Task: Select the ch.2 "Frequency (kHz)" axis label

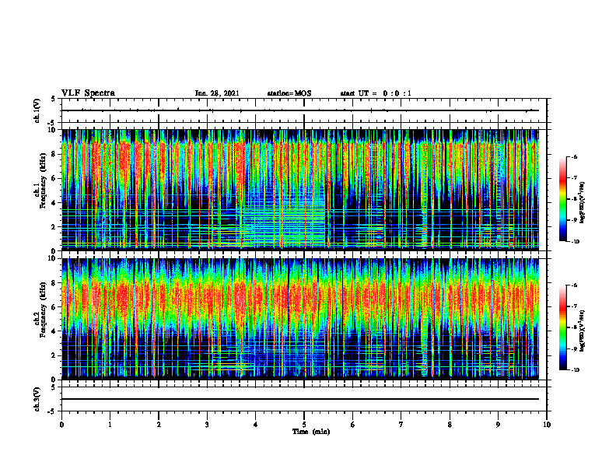Action: click(44, 310)
